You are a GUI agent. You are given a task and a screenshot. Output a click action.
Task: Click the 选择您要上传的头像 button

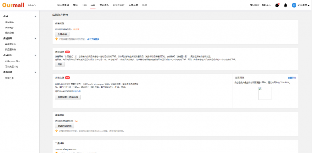pyautogui.click(x=68, y=97)
